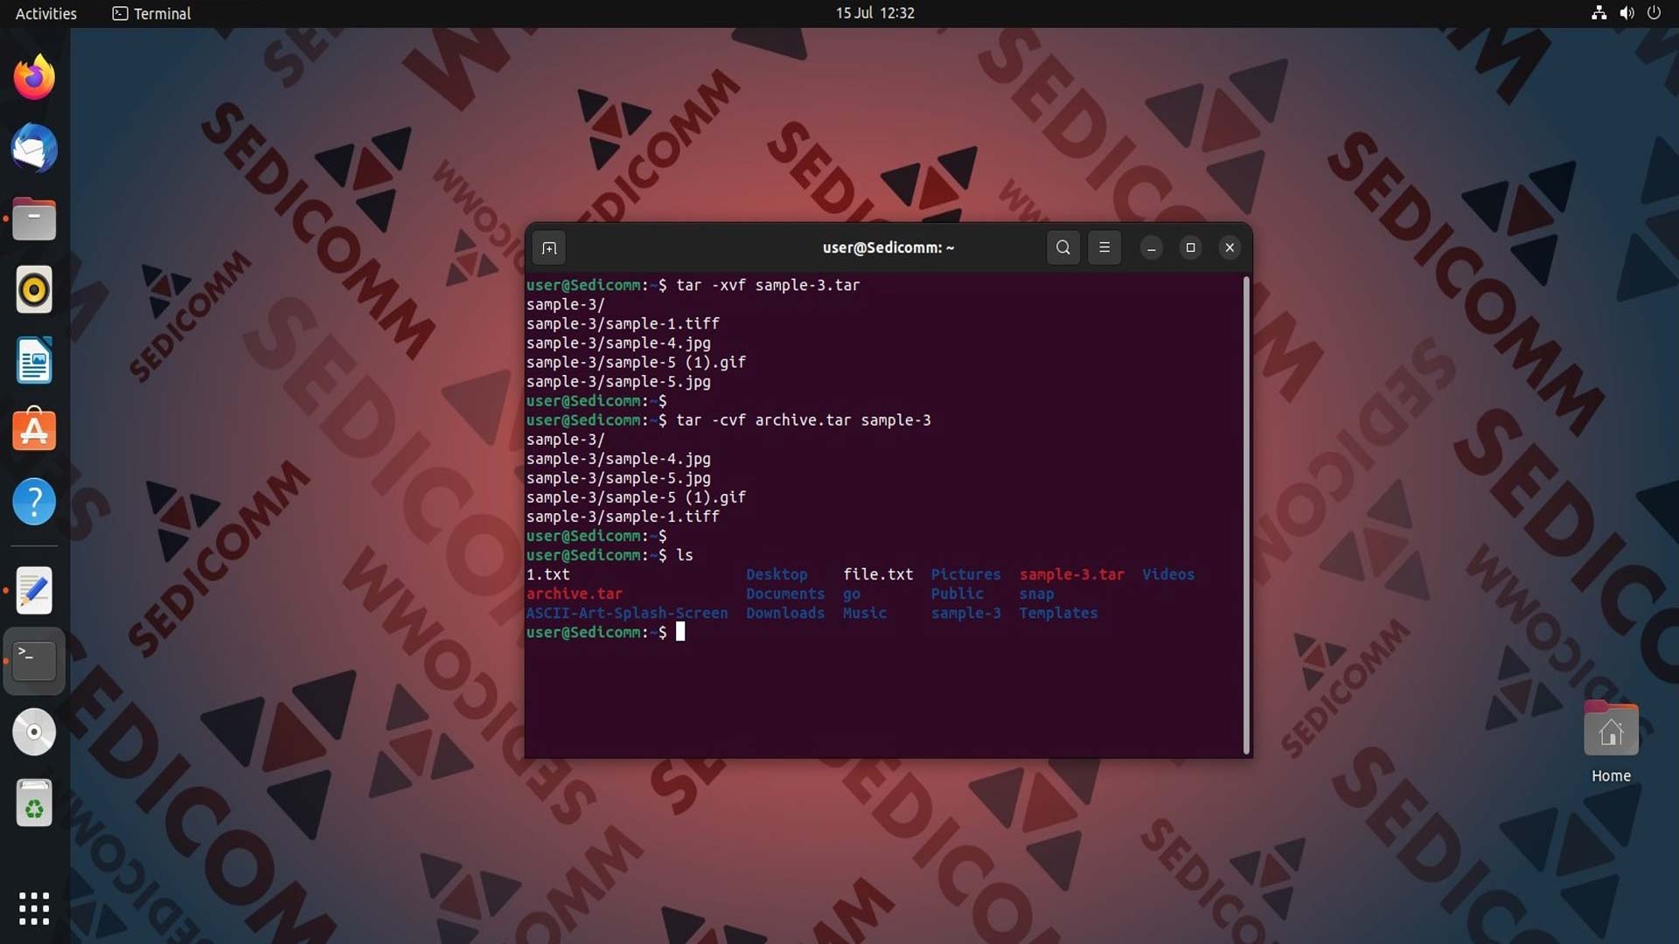Maximize the terminal window
The height and width of the screenshot is (944, 1679).
pyautogui.click(x=1190, y=248)
